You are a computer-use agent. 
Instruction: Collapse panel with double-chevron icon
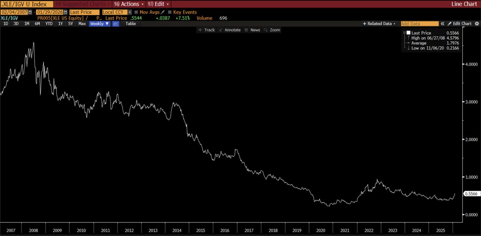pyautogui.click(x=443, y=24)
